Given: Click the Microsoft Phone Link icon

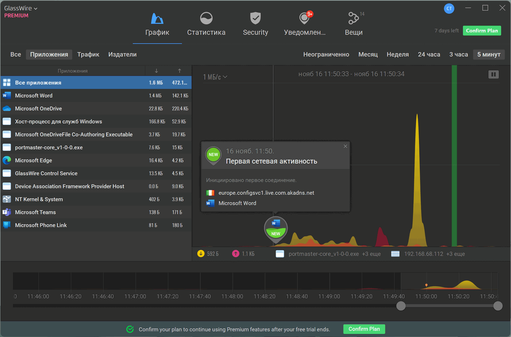Looking at the screenshot, I should click(x=7, y=225).
